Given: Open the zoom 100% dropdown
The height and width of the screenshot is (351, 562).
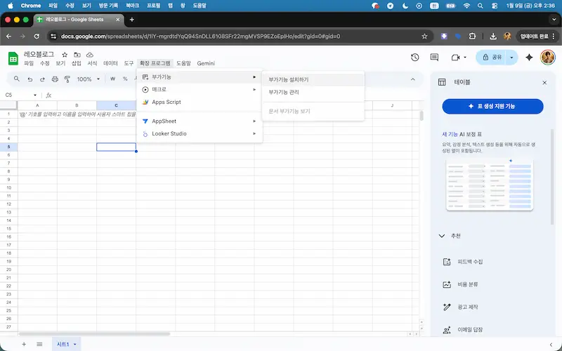Looking at the screenshot, I should [89, 79].
